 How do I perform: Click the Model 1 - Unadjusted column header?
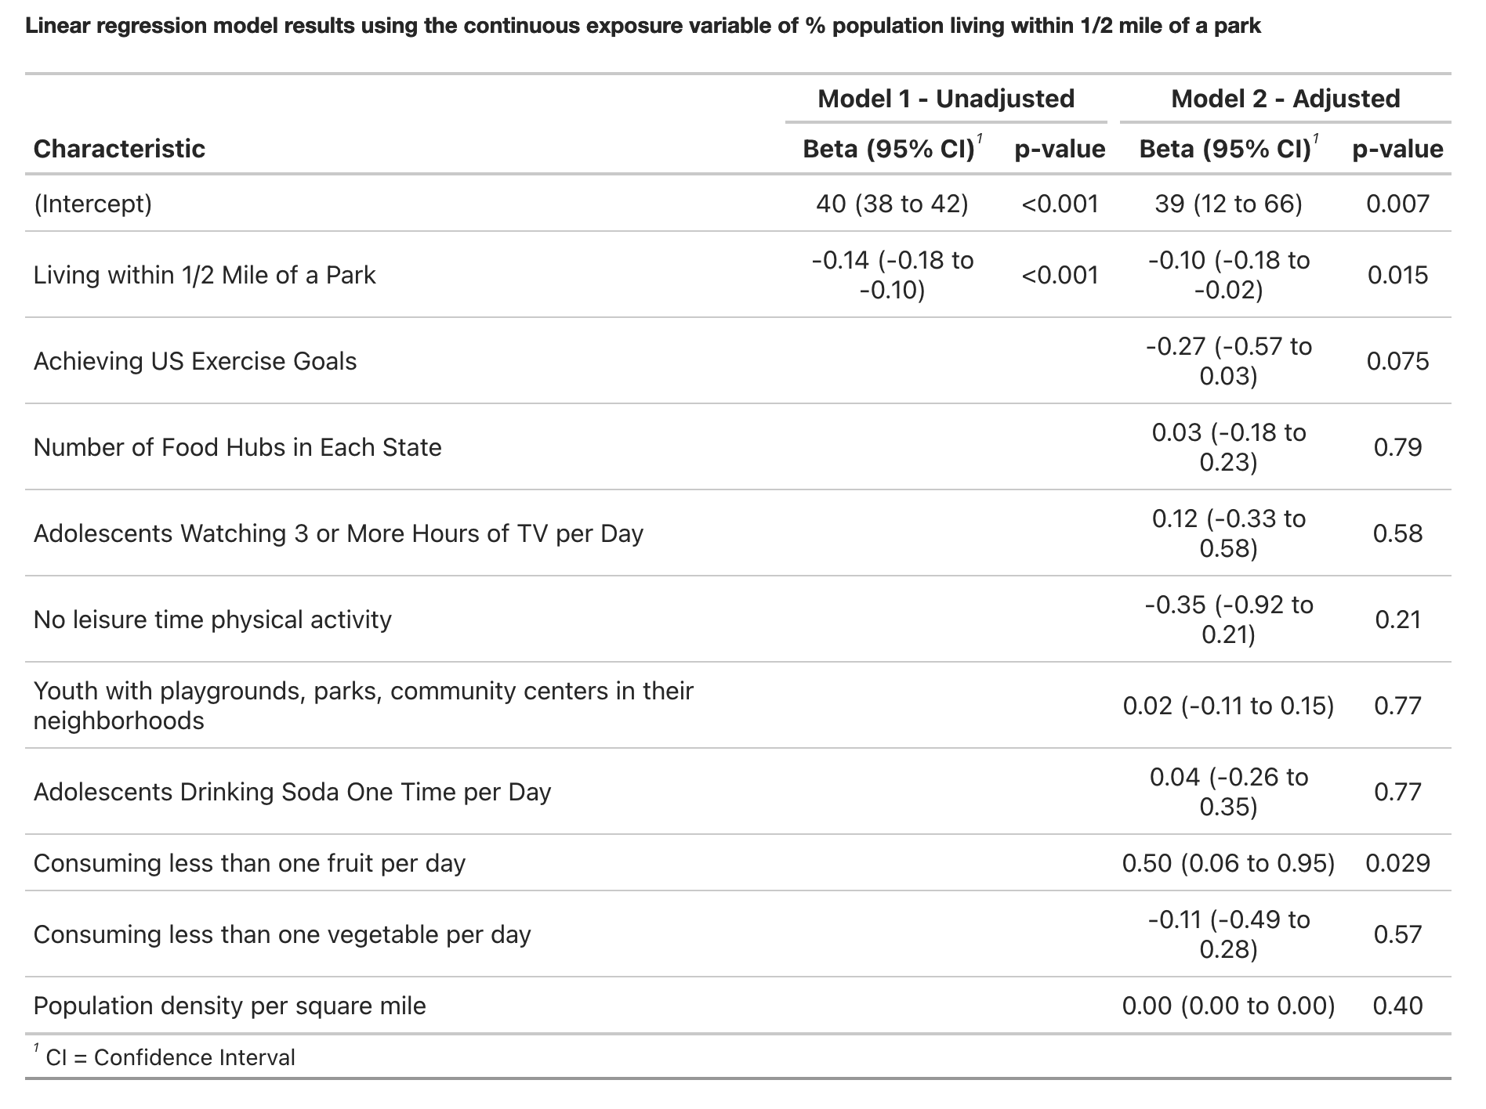[x=945, y=99]
